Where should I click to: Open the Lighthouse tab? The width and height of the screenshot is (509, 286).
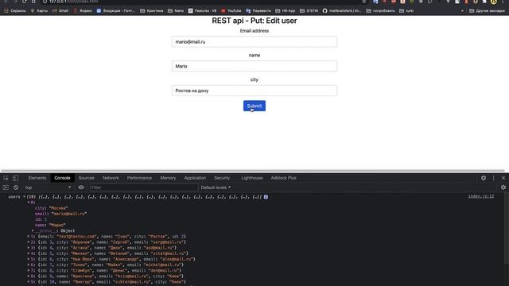252,178
